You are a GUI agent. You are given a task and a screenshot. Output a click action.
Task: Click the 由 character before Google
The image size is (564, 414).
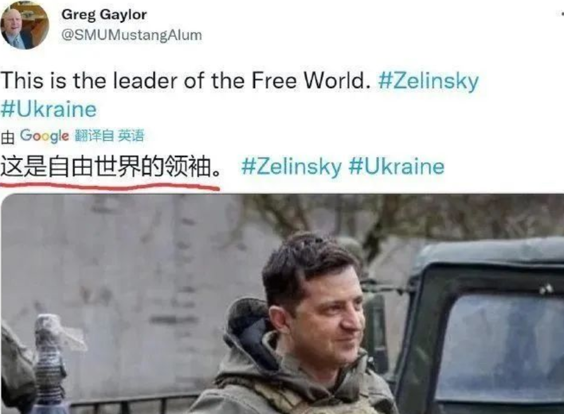tap(7, 137)
